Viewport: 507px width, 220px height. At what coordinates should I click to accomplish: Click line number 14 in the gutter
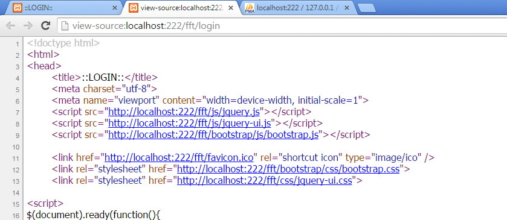click(16, 193)
